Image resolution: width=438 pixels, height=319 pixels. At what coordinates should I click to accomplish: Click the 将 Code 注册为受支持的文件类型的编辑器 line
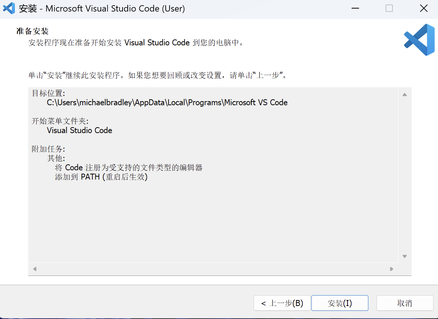(128, 168)
